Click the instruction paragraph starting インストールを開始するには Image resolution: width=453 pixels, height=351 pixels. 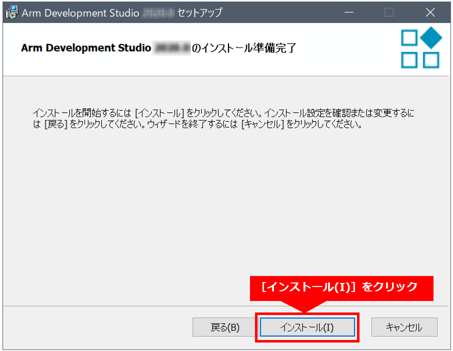coord(223,118)
